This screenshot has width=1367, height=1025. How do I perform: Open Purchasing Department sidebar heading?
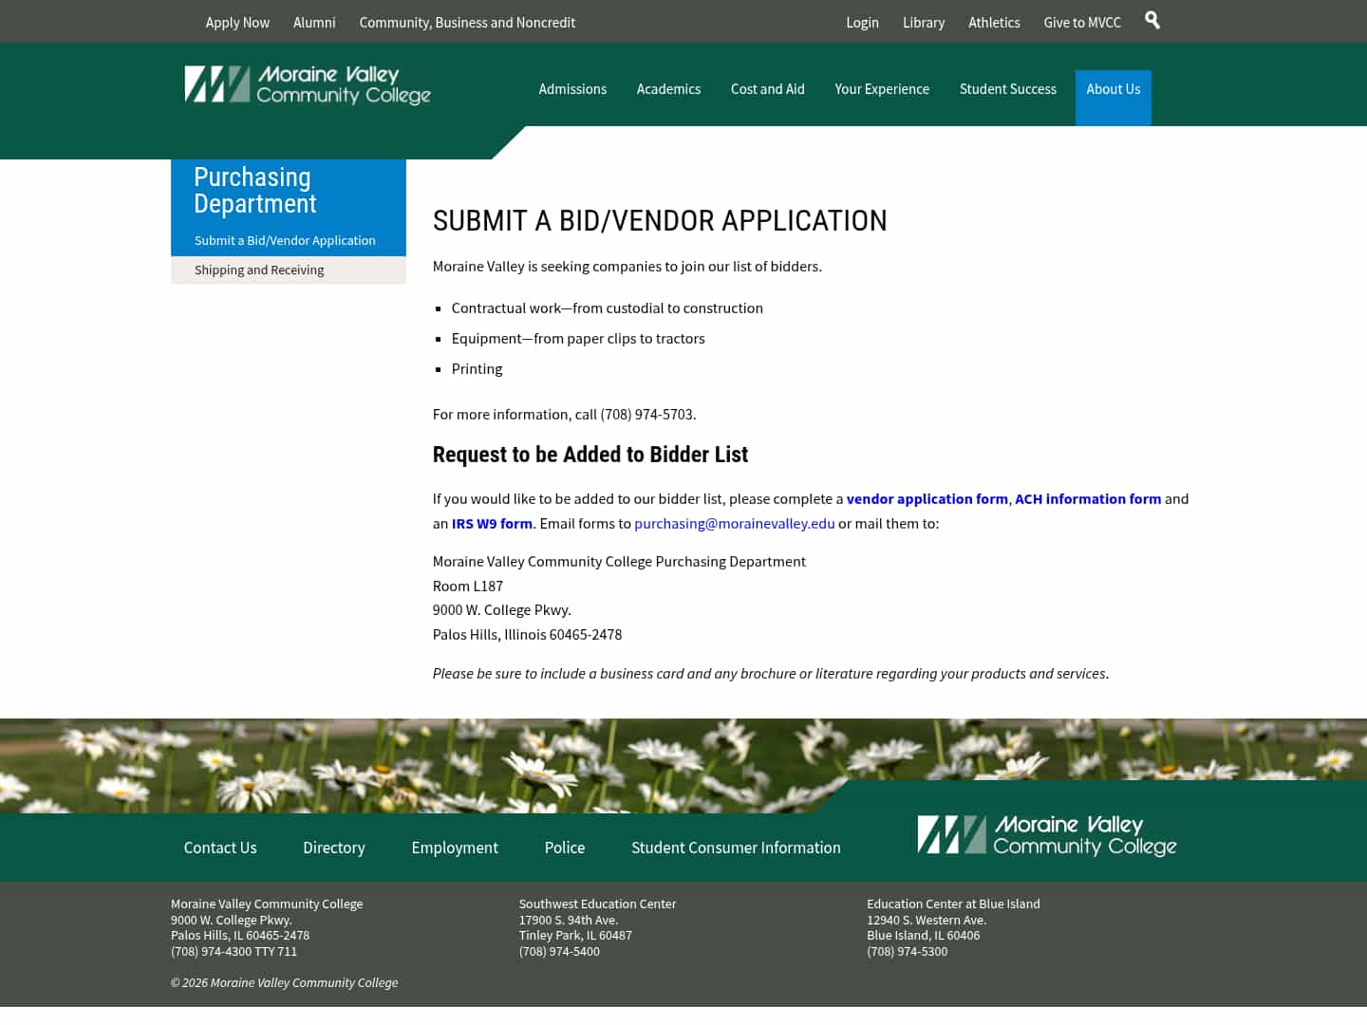(x=254, y=191)
